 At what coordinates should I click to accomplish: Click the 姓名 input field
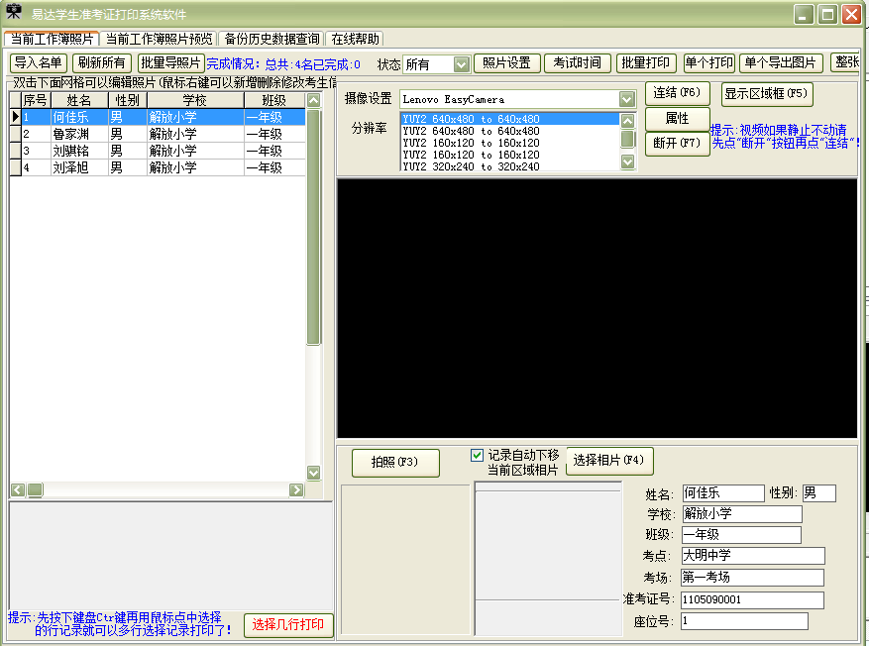723,493
